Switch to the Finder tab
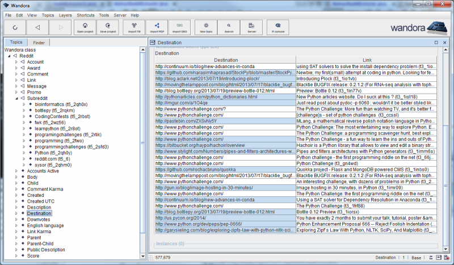454x265 pixels. [39, 43]
